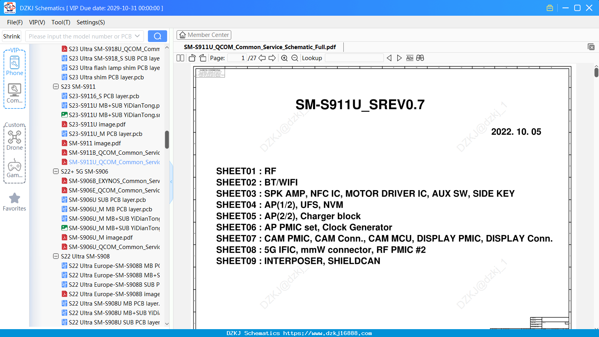The height and width of the screenshot is (337, 599).
Task: Open the Phone category
Action: (x=15, y=66)
